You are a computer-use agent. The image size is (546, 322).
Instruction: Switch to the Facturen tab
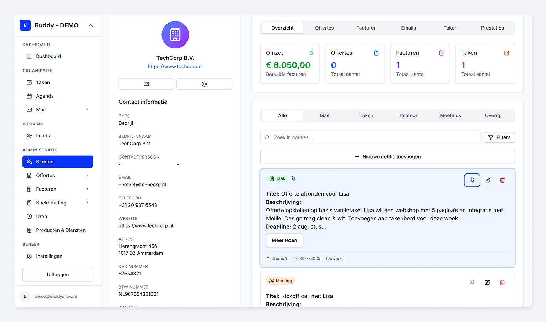(366, 28)
